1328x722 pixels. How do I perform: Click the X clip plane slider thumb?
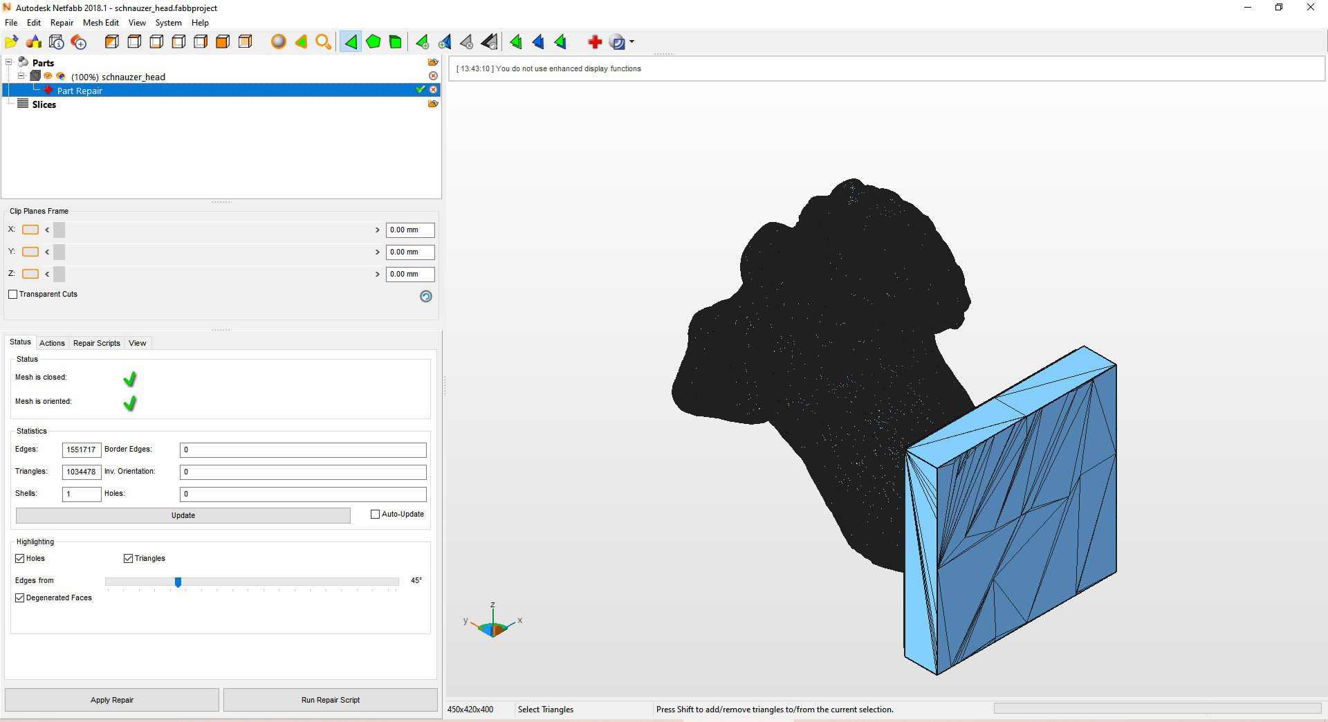click(x=59, y=230)
